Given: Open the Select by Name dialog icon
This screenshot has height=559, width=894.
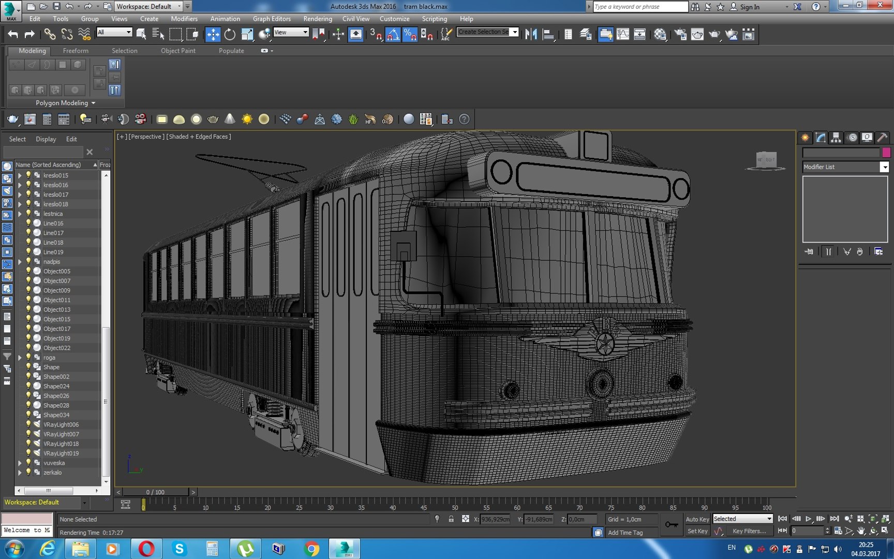Looking at the screenshot, I should pos(158,34).
